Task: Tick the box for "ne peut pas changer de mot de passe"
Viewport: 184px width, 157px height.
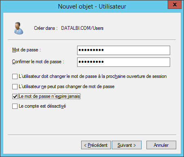Action: pyautogui.click(x=15, y=86)
